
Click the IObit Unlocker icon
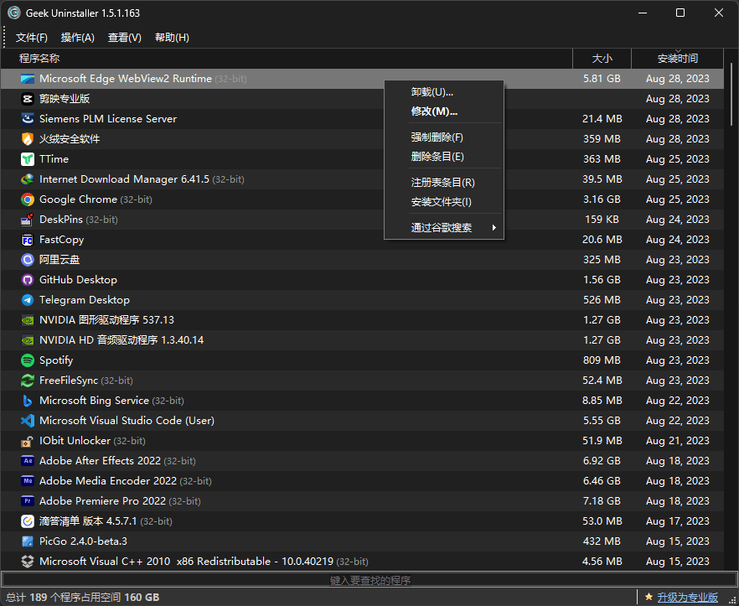[28, 441]
